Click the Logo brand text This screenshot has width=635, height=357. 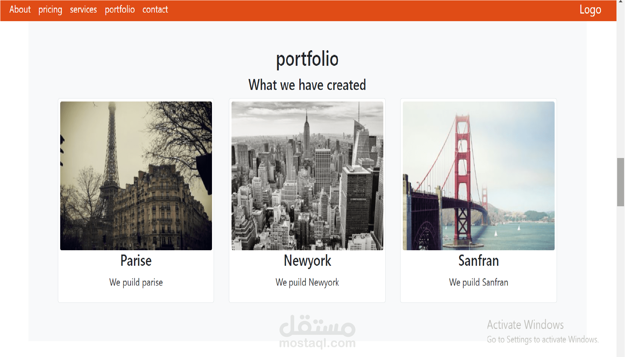click(x=590, y=10)
